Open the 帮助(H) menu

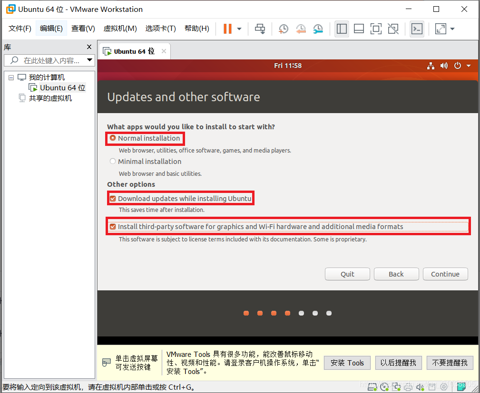point(197,29)
